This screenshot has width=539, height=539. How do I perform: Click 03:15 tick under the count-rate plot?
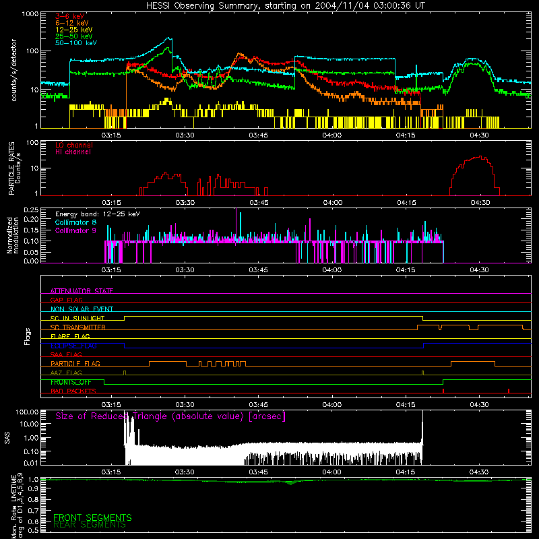click(111, 135)
